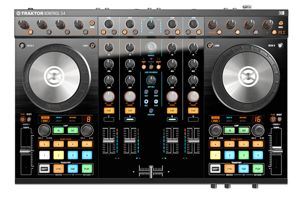Hit the Loop Recorder PLAY button
The image size is (296, 197).
[x=156, y=101]
